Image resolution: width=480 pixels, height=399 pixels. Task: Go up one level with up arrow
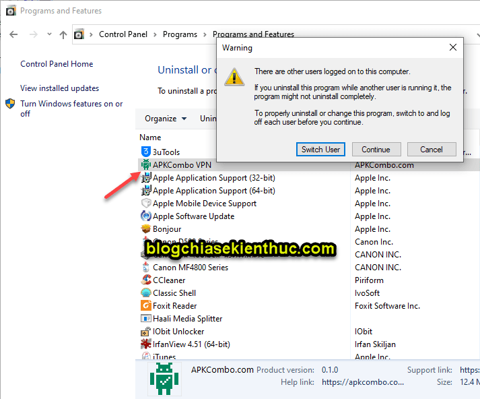[63, 34]
